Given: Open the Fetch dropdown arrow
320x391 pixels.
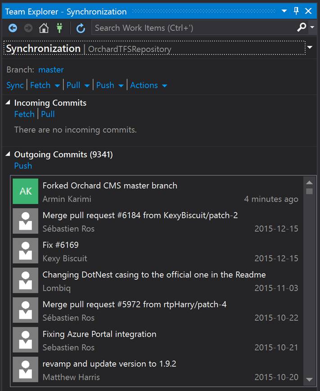Looking at the screenshot, I should coord(57,86).
